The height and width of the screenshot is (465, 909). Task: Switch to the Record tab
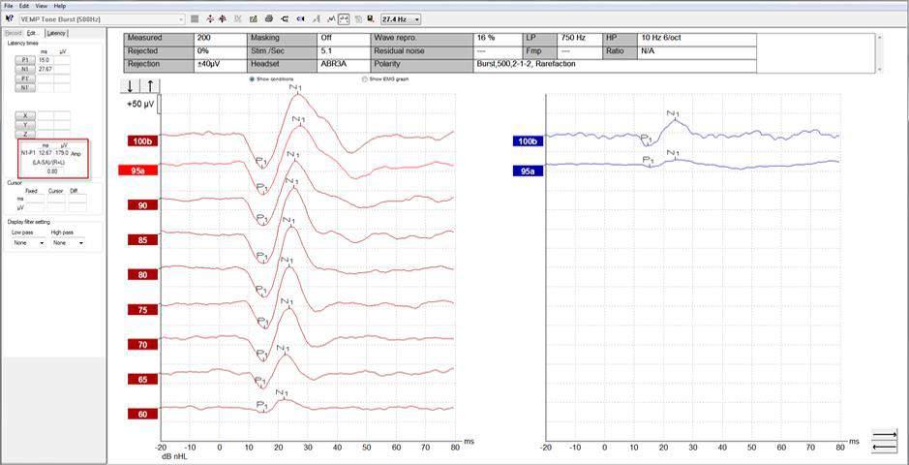pyautogui.click(x=13, y=34)
